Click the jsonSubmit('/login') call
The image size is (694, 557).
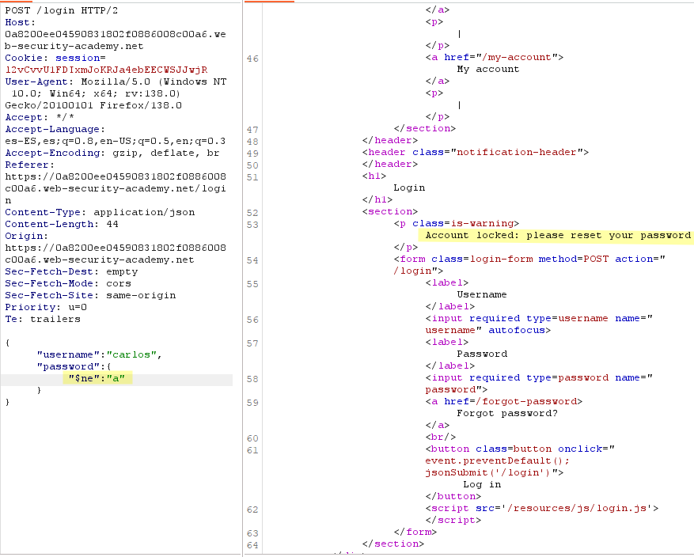tap(488, 472)
